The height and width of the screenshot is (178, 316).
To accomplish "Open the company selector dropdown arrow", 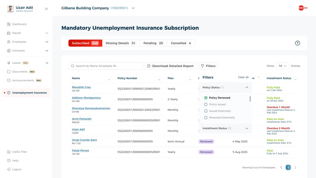I will [133, 8].
